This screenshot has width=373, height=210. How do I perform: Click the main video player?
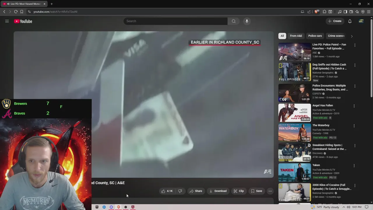pyautogui.click(x=144, y=104)
